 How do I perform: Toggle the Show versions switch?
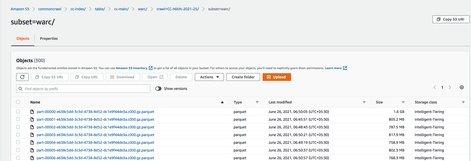[158, 89]
